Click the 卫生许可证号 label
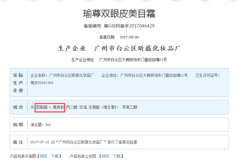The image size is (236, 163). 207,75
